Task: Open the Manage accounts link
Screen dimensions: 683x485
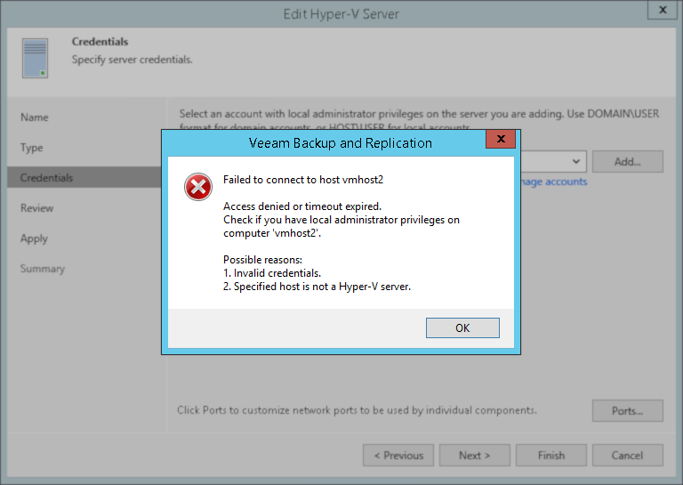Action: [x=554, y=182]
